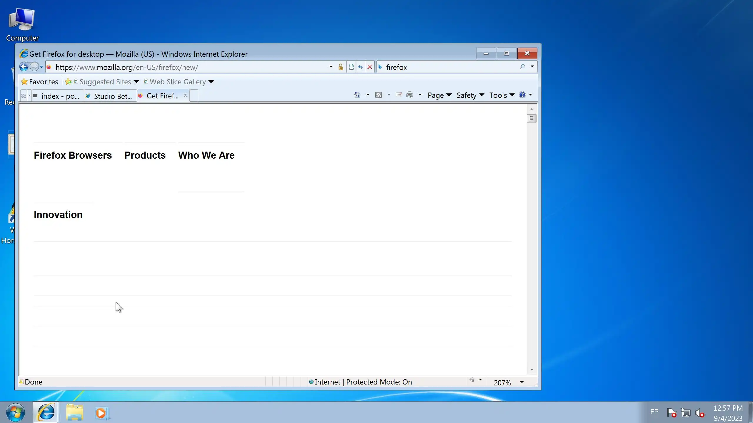The width and height of the screenshot is (753, 423).
Task: Click the Firefox Browsers link
Action: 73,155
